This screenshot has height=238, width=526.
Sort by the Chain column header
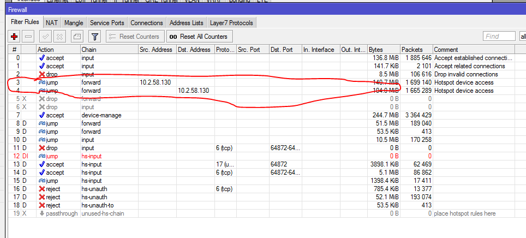pos(109,50)
